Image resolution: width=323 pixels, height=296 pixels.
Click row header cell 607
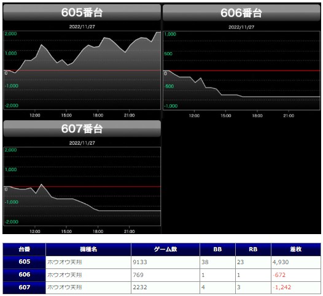pyautogui.click(x=25, y=287)
